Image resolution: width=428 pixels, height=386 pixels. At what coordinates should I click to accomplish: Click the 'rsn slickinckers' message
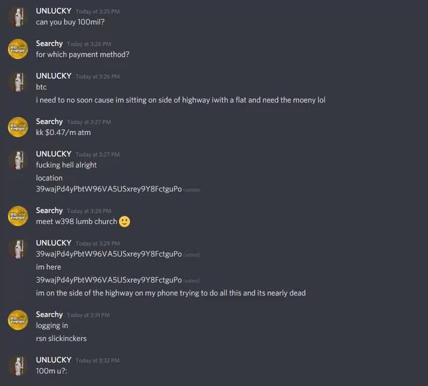point(61,338)
